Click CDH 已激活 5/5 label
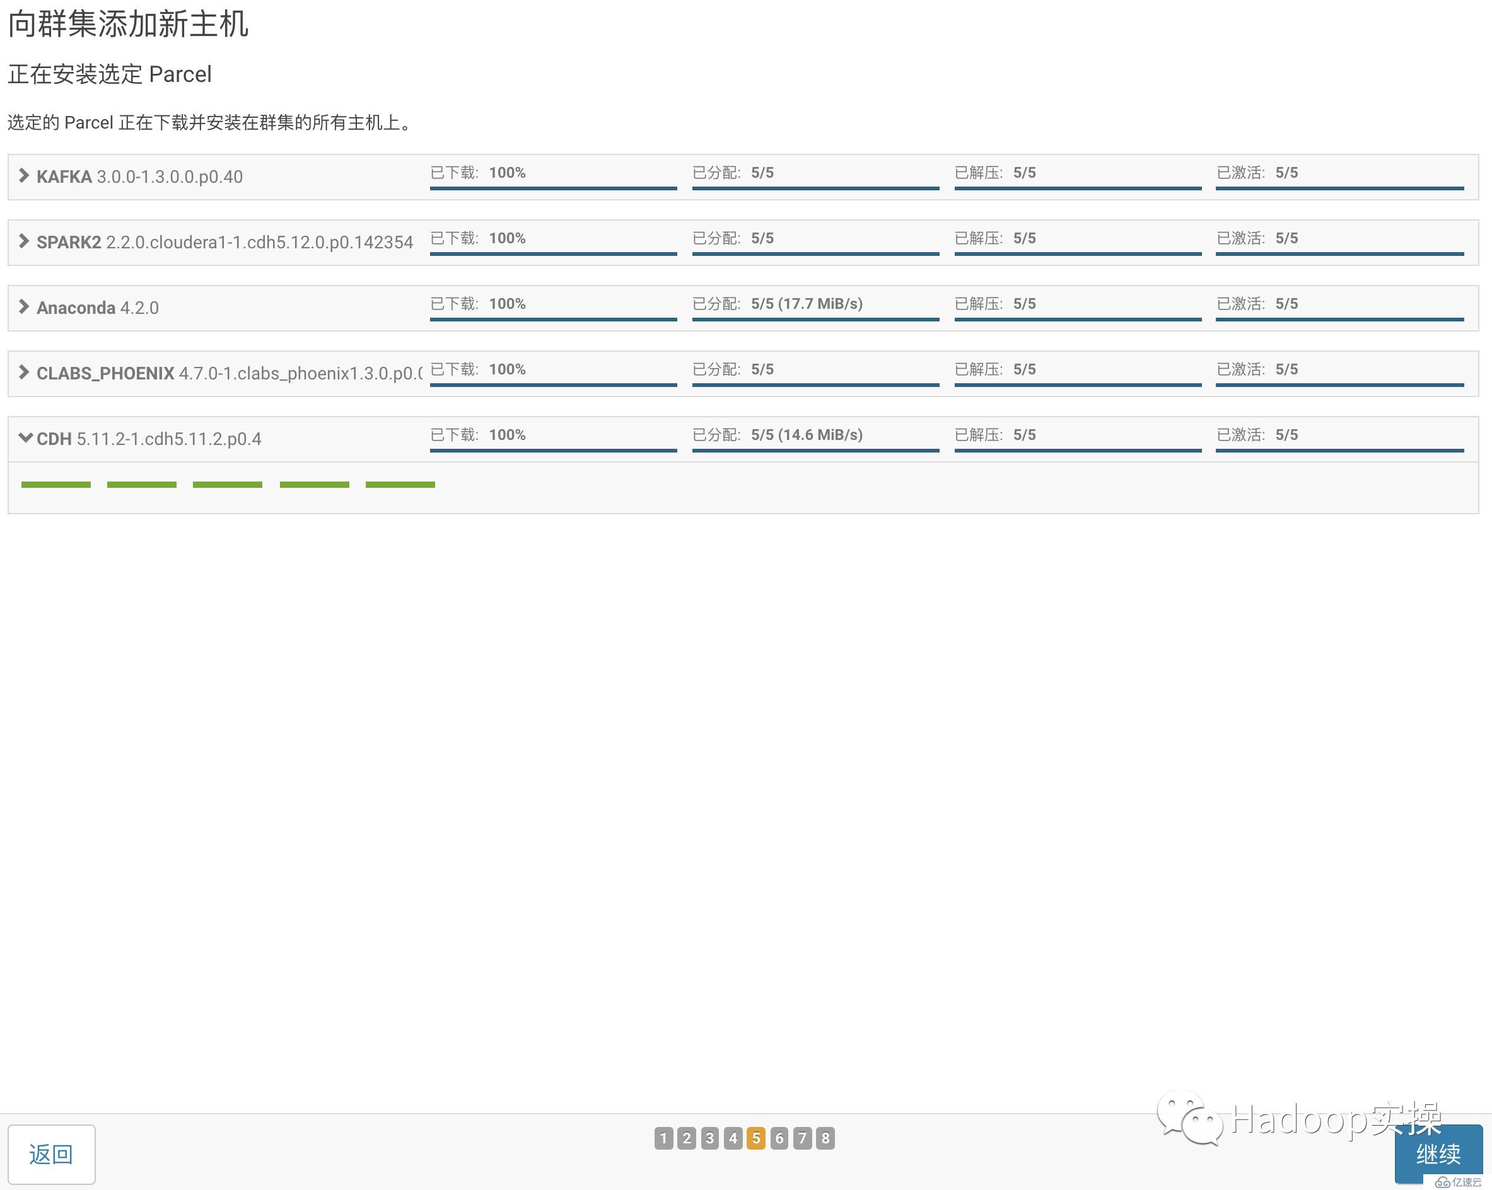Image resolution: width=1492 pixels, height=1190 pixels. [x=1257, y=434]
